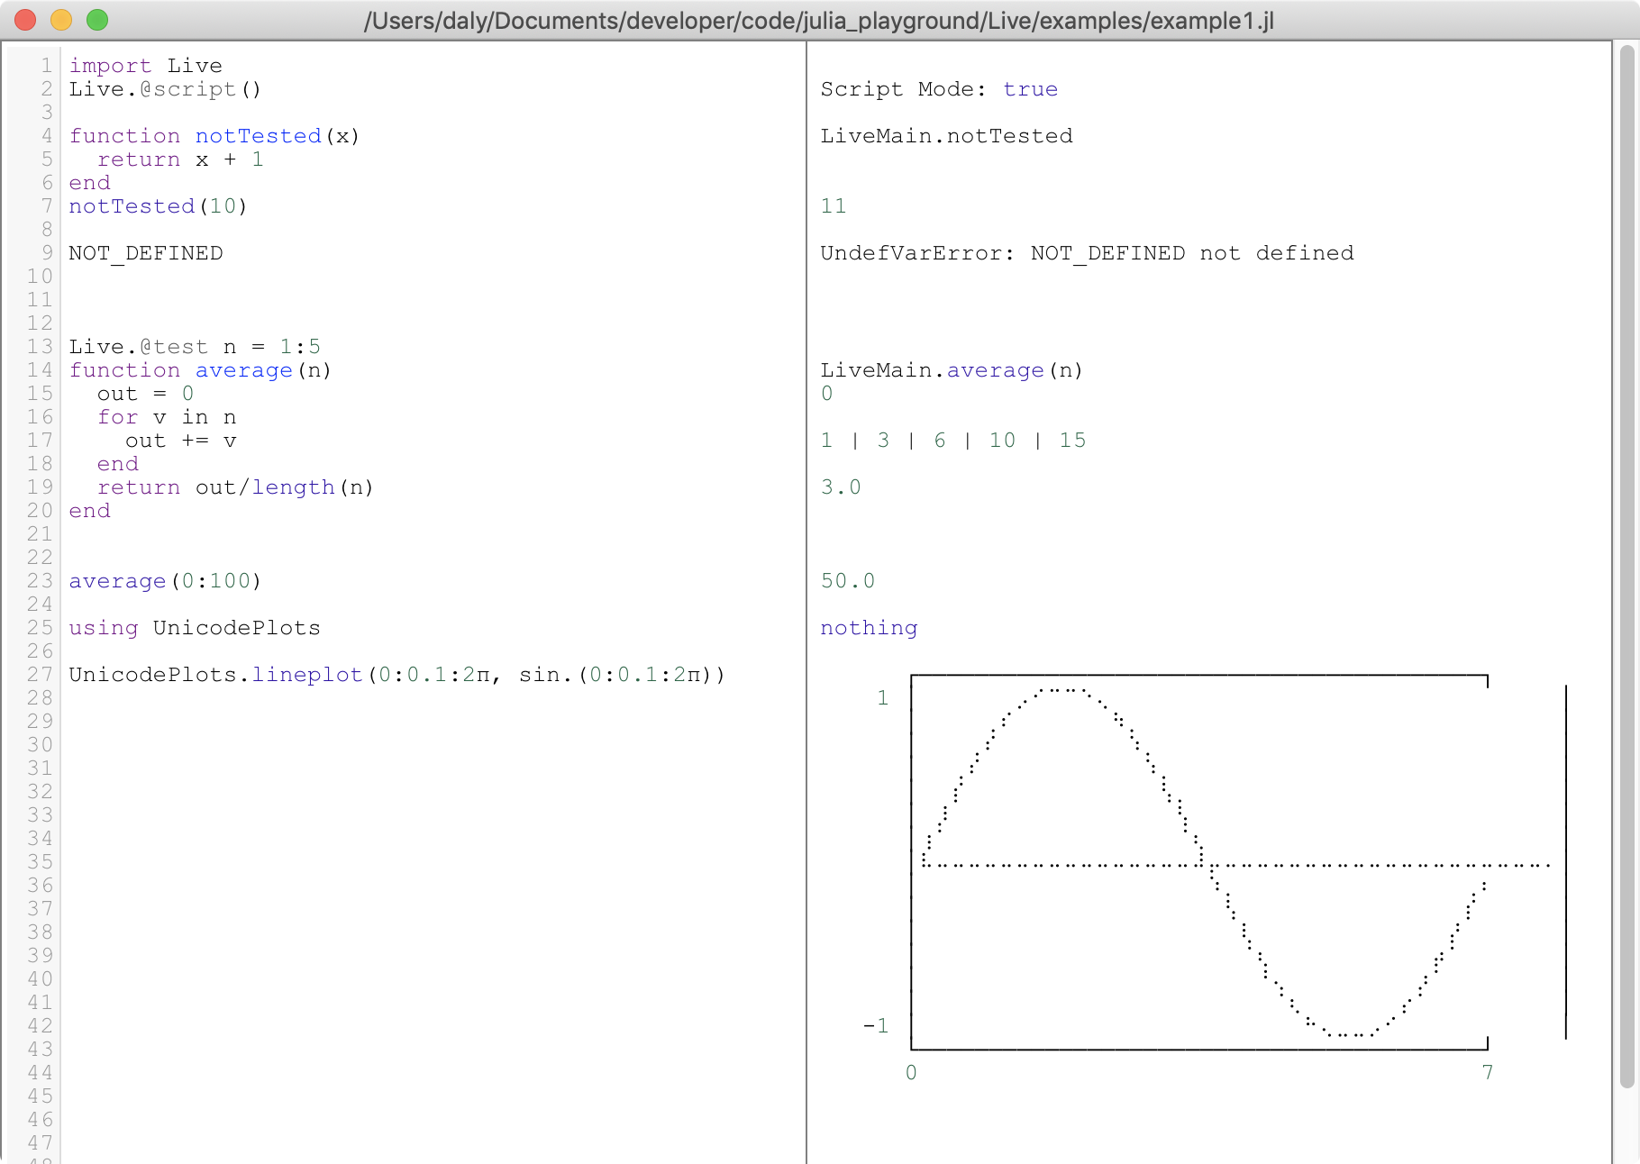1640x1164 pixels.
Task: Place the cursor on the 'import Live' line
Action: coord(145,66)
